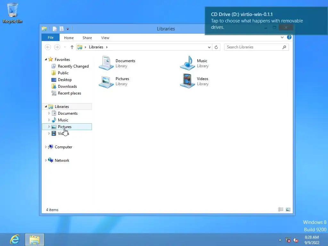Click the Back navigation arrow
Viewport: 328px width, 246px height.
point(48,47)
